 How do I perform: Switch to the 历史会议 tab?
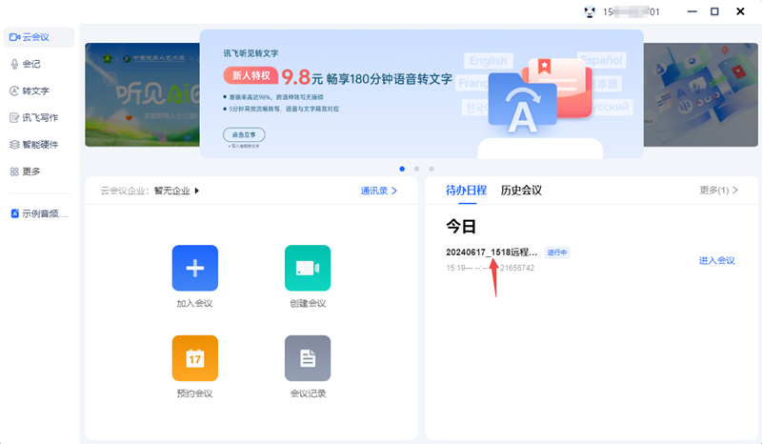pyautogui.click(x=521, y=191)
